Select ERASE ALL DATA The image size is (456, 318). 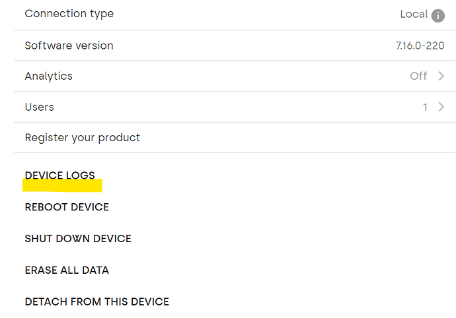pyautogui.click(x=67, y=270)
